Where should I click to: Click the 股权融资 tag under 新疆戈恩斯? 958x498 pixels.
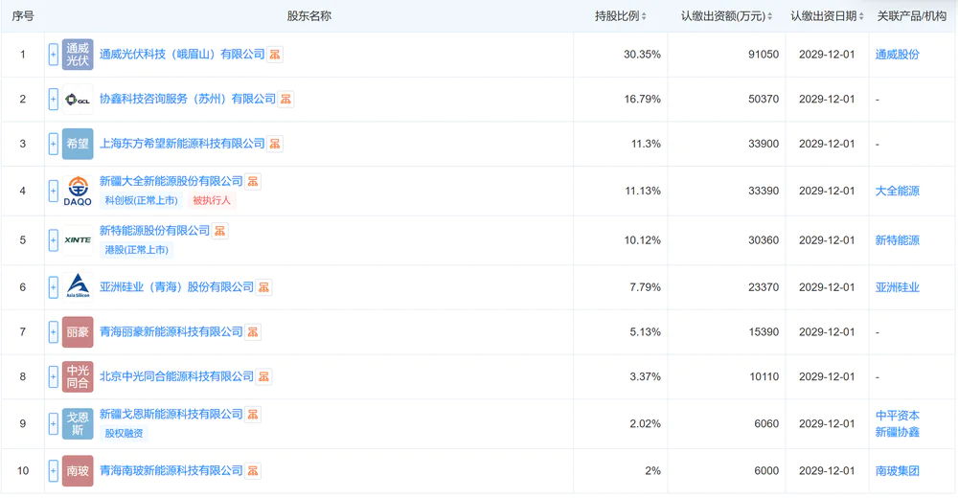click(x=125, y=433)
